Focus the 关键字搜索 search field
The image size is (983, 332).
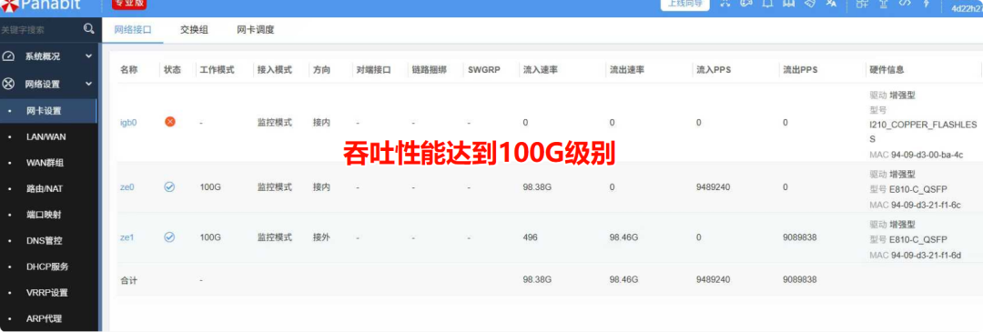(x=40, y=29)
